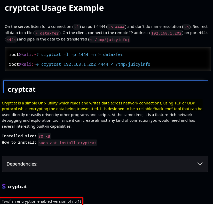Image resolution: width=213 pixels, height=205 pixels.
Task: Click the Dependencies chevron arrow
Action: [x=200, y=164]
